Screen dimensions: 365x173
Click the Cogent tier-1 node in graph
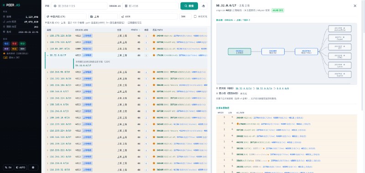click(340, 38)
